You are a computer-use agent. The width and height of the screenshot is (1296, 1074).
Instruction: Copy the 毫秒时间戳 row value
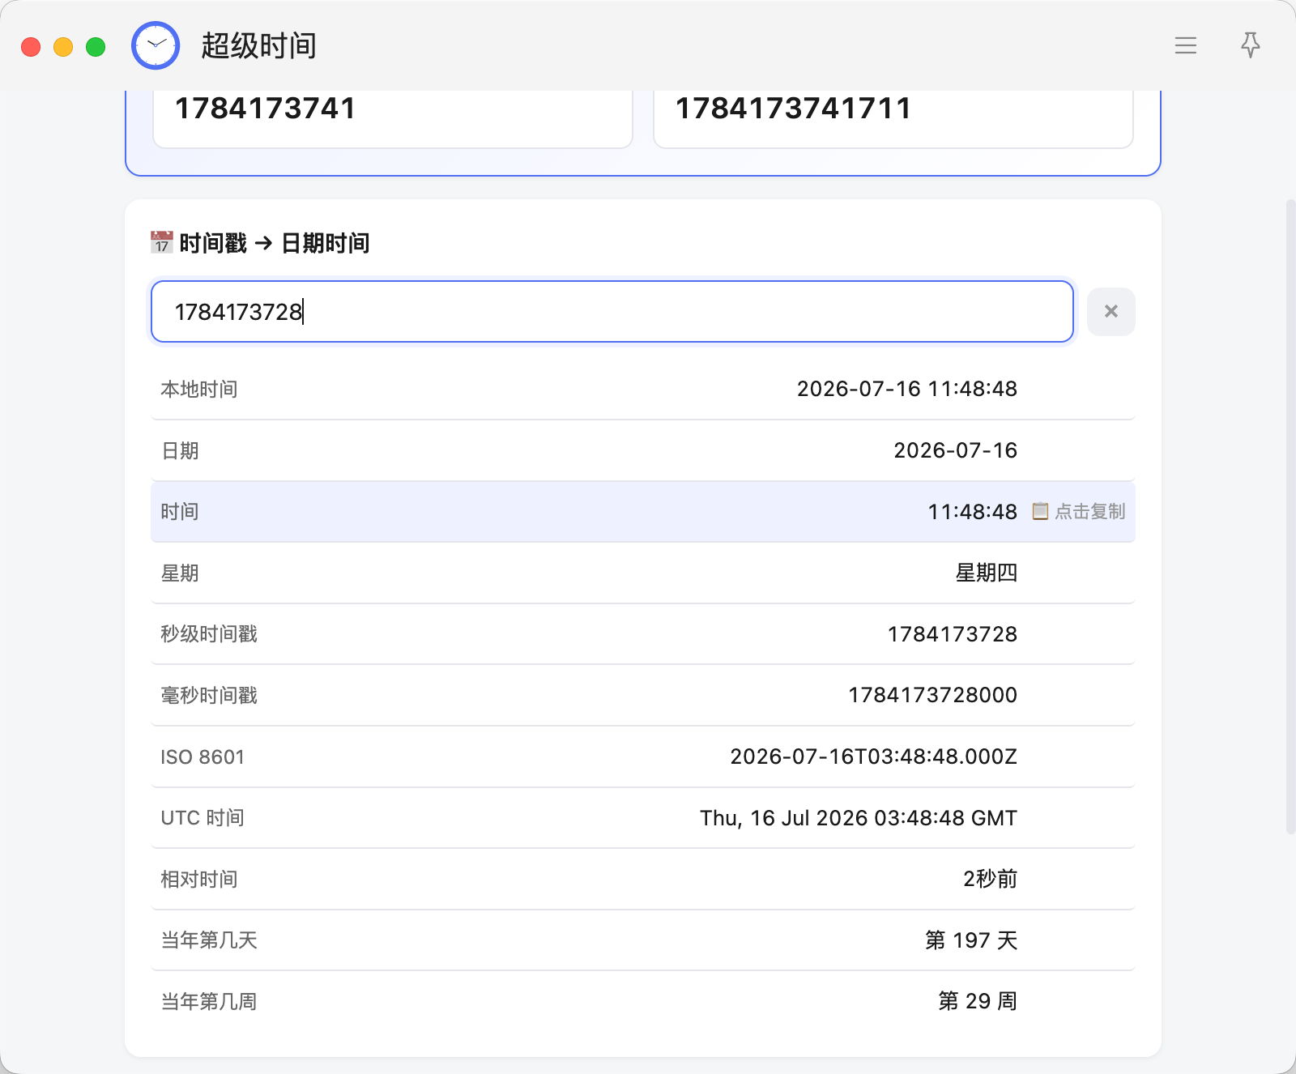point(643,695)
